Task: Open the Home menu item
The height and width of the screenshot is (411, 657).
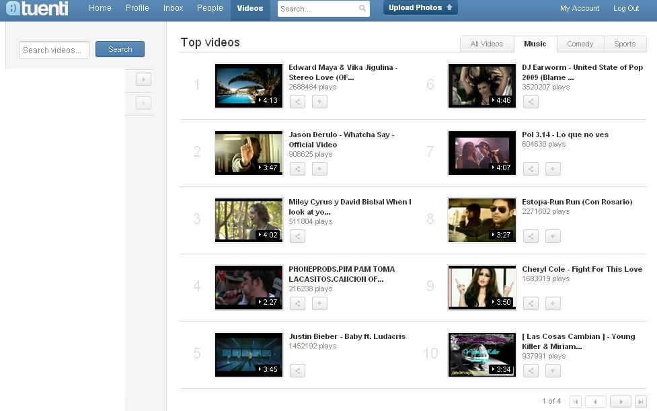Action: click(x=100, y=8)
